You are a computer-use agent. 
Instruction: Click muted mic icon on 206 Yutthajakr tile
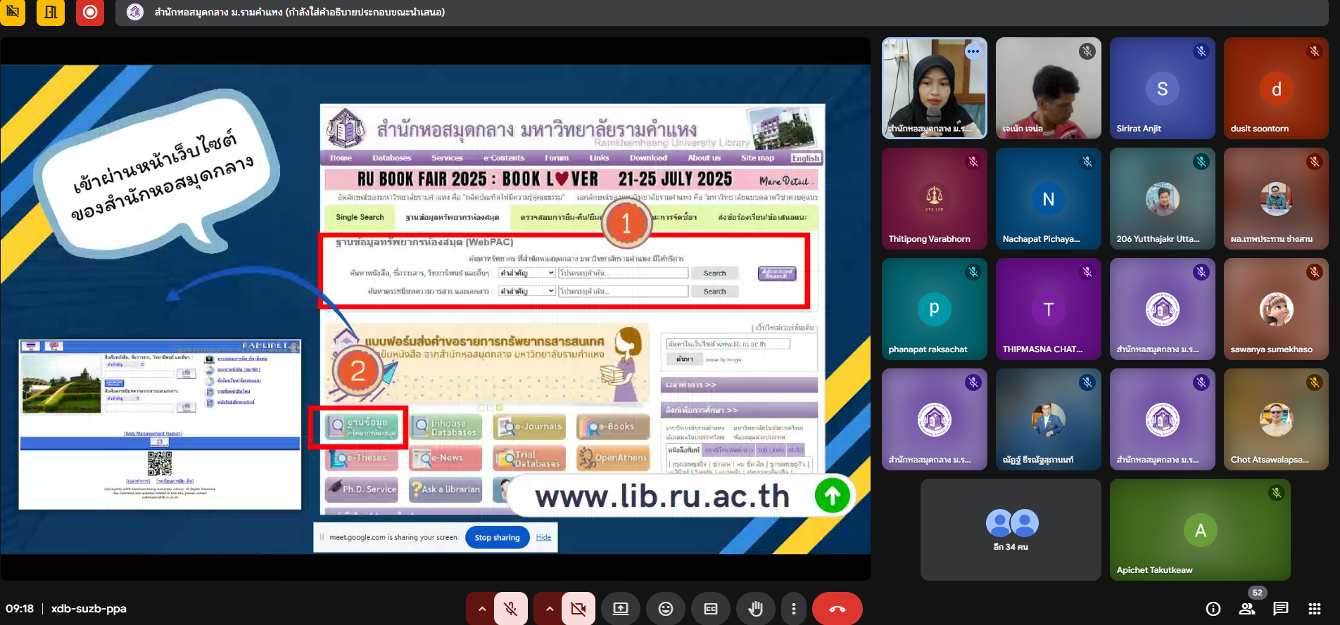tap(1201, 162)
